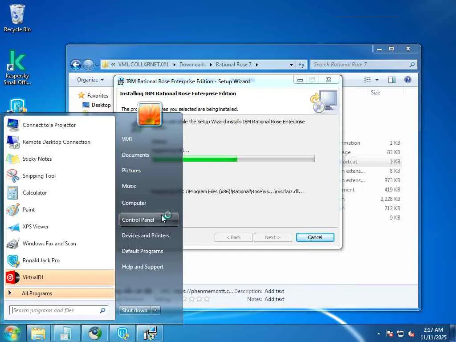Open the Recycle Bin desktop icon

(x=17, y=18)
